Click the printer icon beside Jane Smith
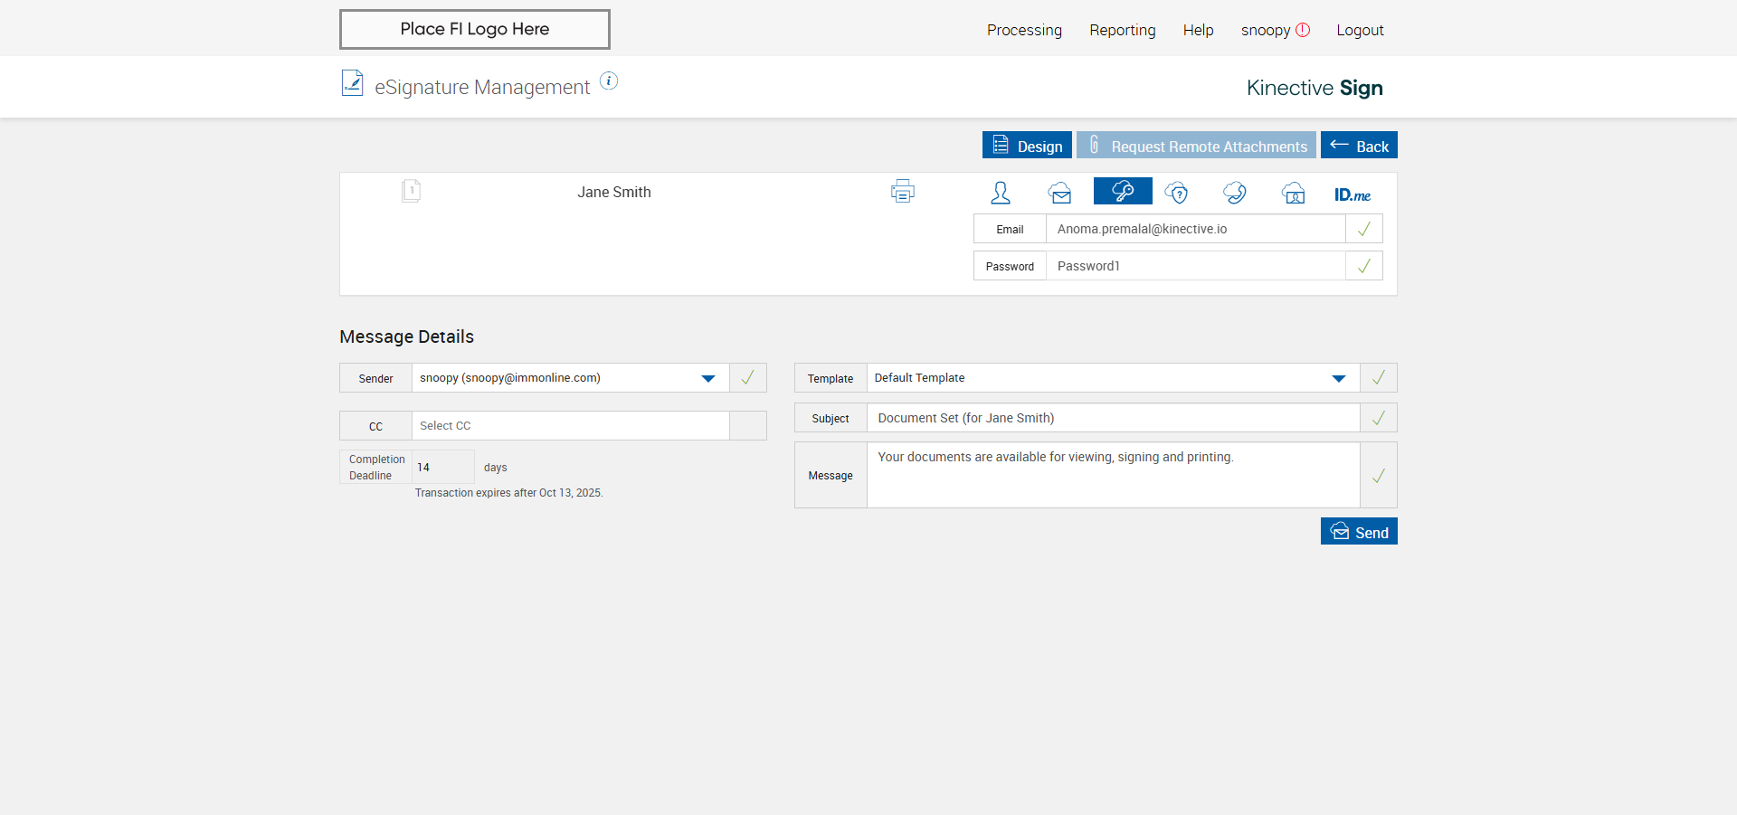The image size is (1737, 815). (902, 191)
